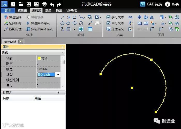
Task: Pin the 属性 properties panel
Action: pos(63,47)
